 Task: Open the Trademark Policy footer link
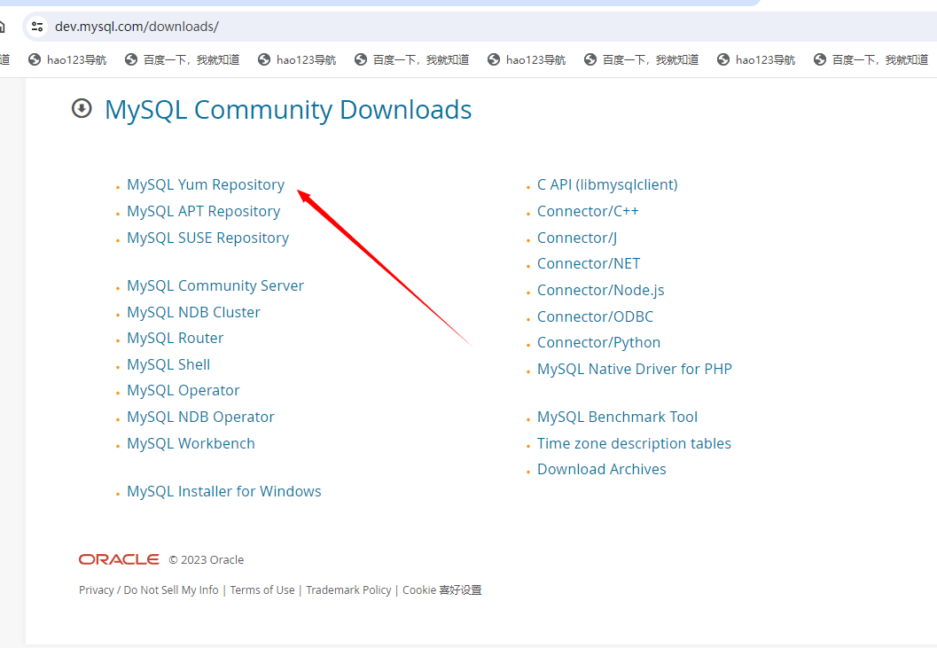click(348, 590)
